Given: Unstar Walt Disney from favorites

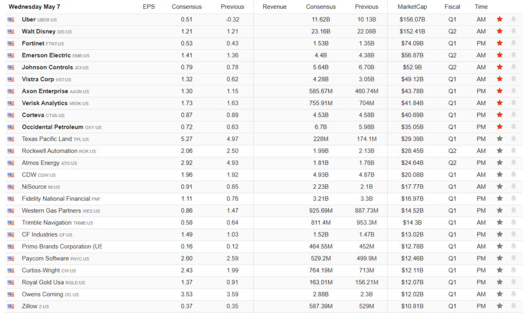Looking at the screenshot, I should point(499,31).
